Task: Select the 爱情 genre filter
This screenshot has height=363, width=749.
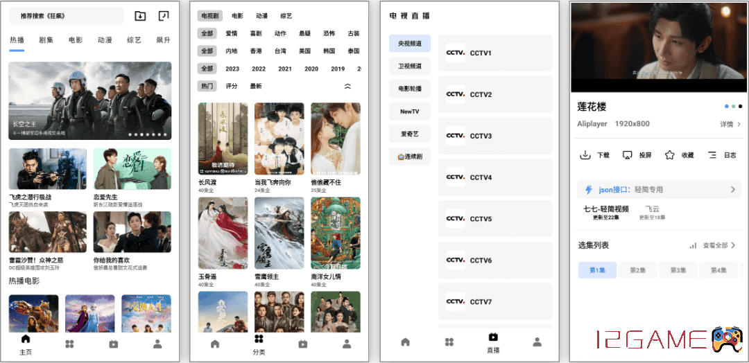Action: 232,33
